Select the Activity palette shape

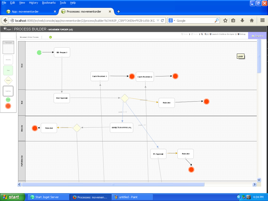(x=8, y=60)
